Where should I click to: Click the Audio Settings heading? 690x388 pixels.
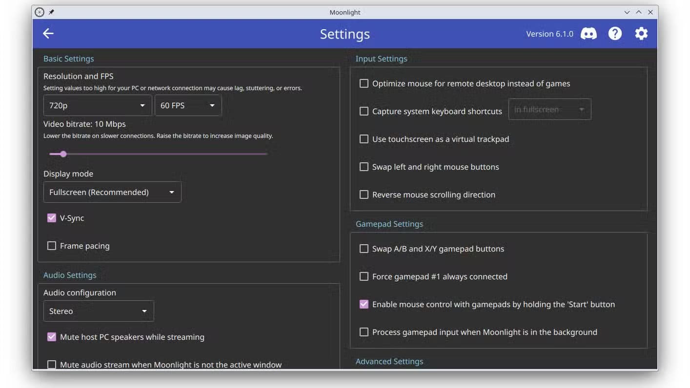pos(70,275)
